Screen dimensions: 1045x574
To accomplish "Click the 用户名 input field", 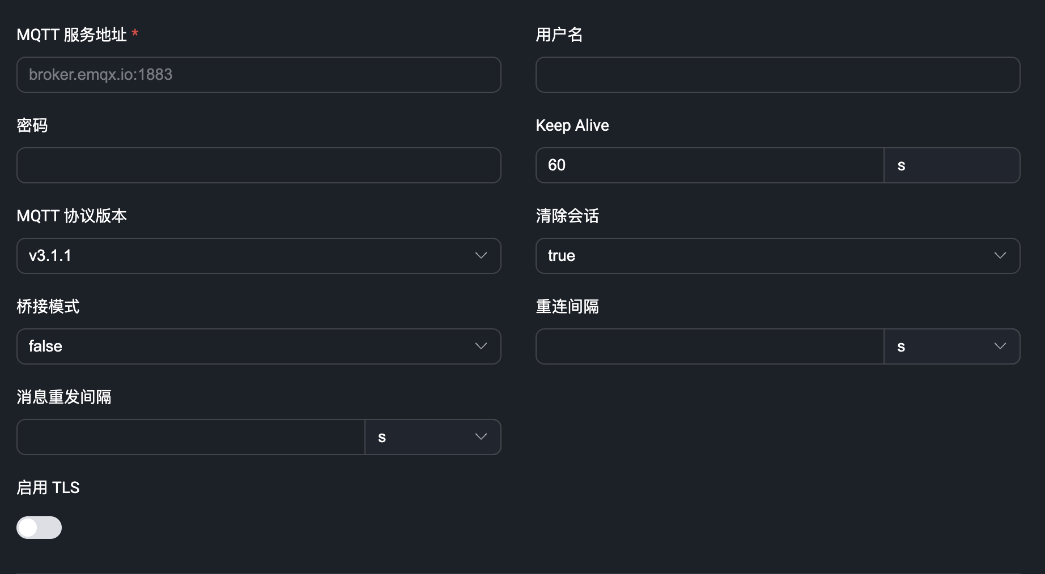I will tap(777, 74).
